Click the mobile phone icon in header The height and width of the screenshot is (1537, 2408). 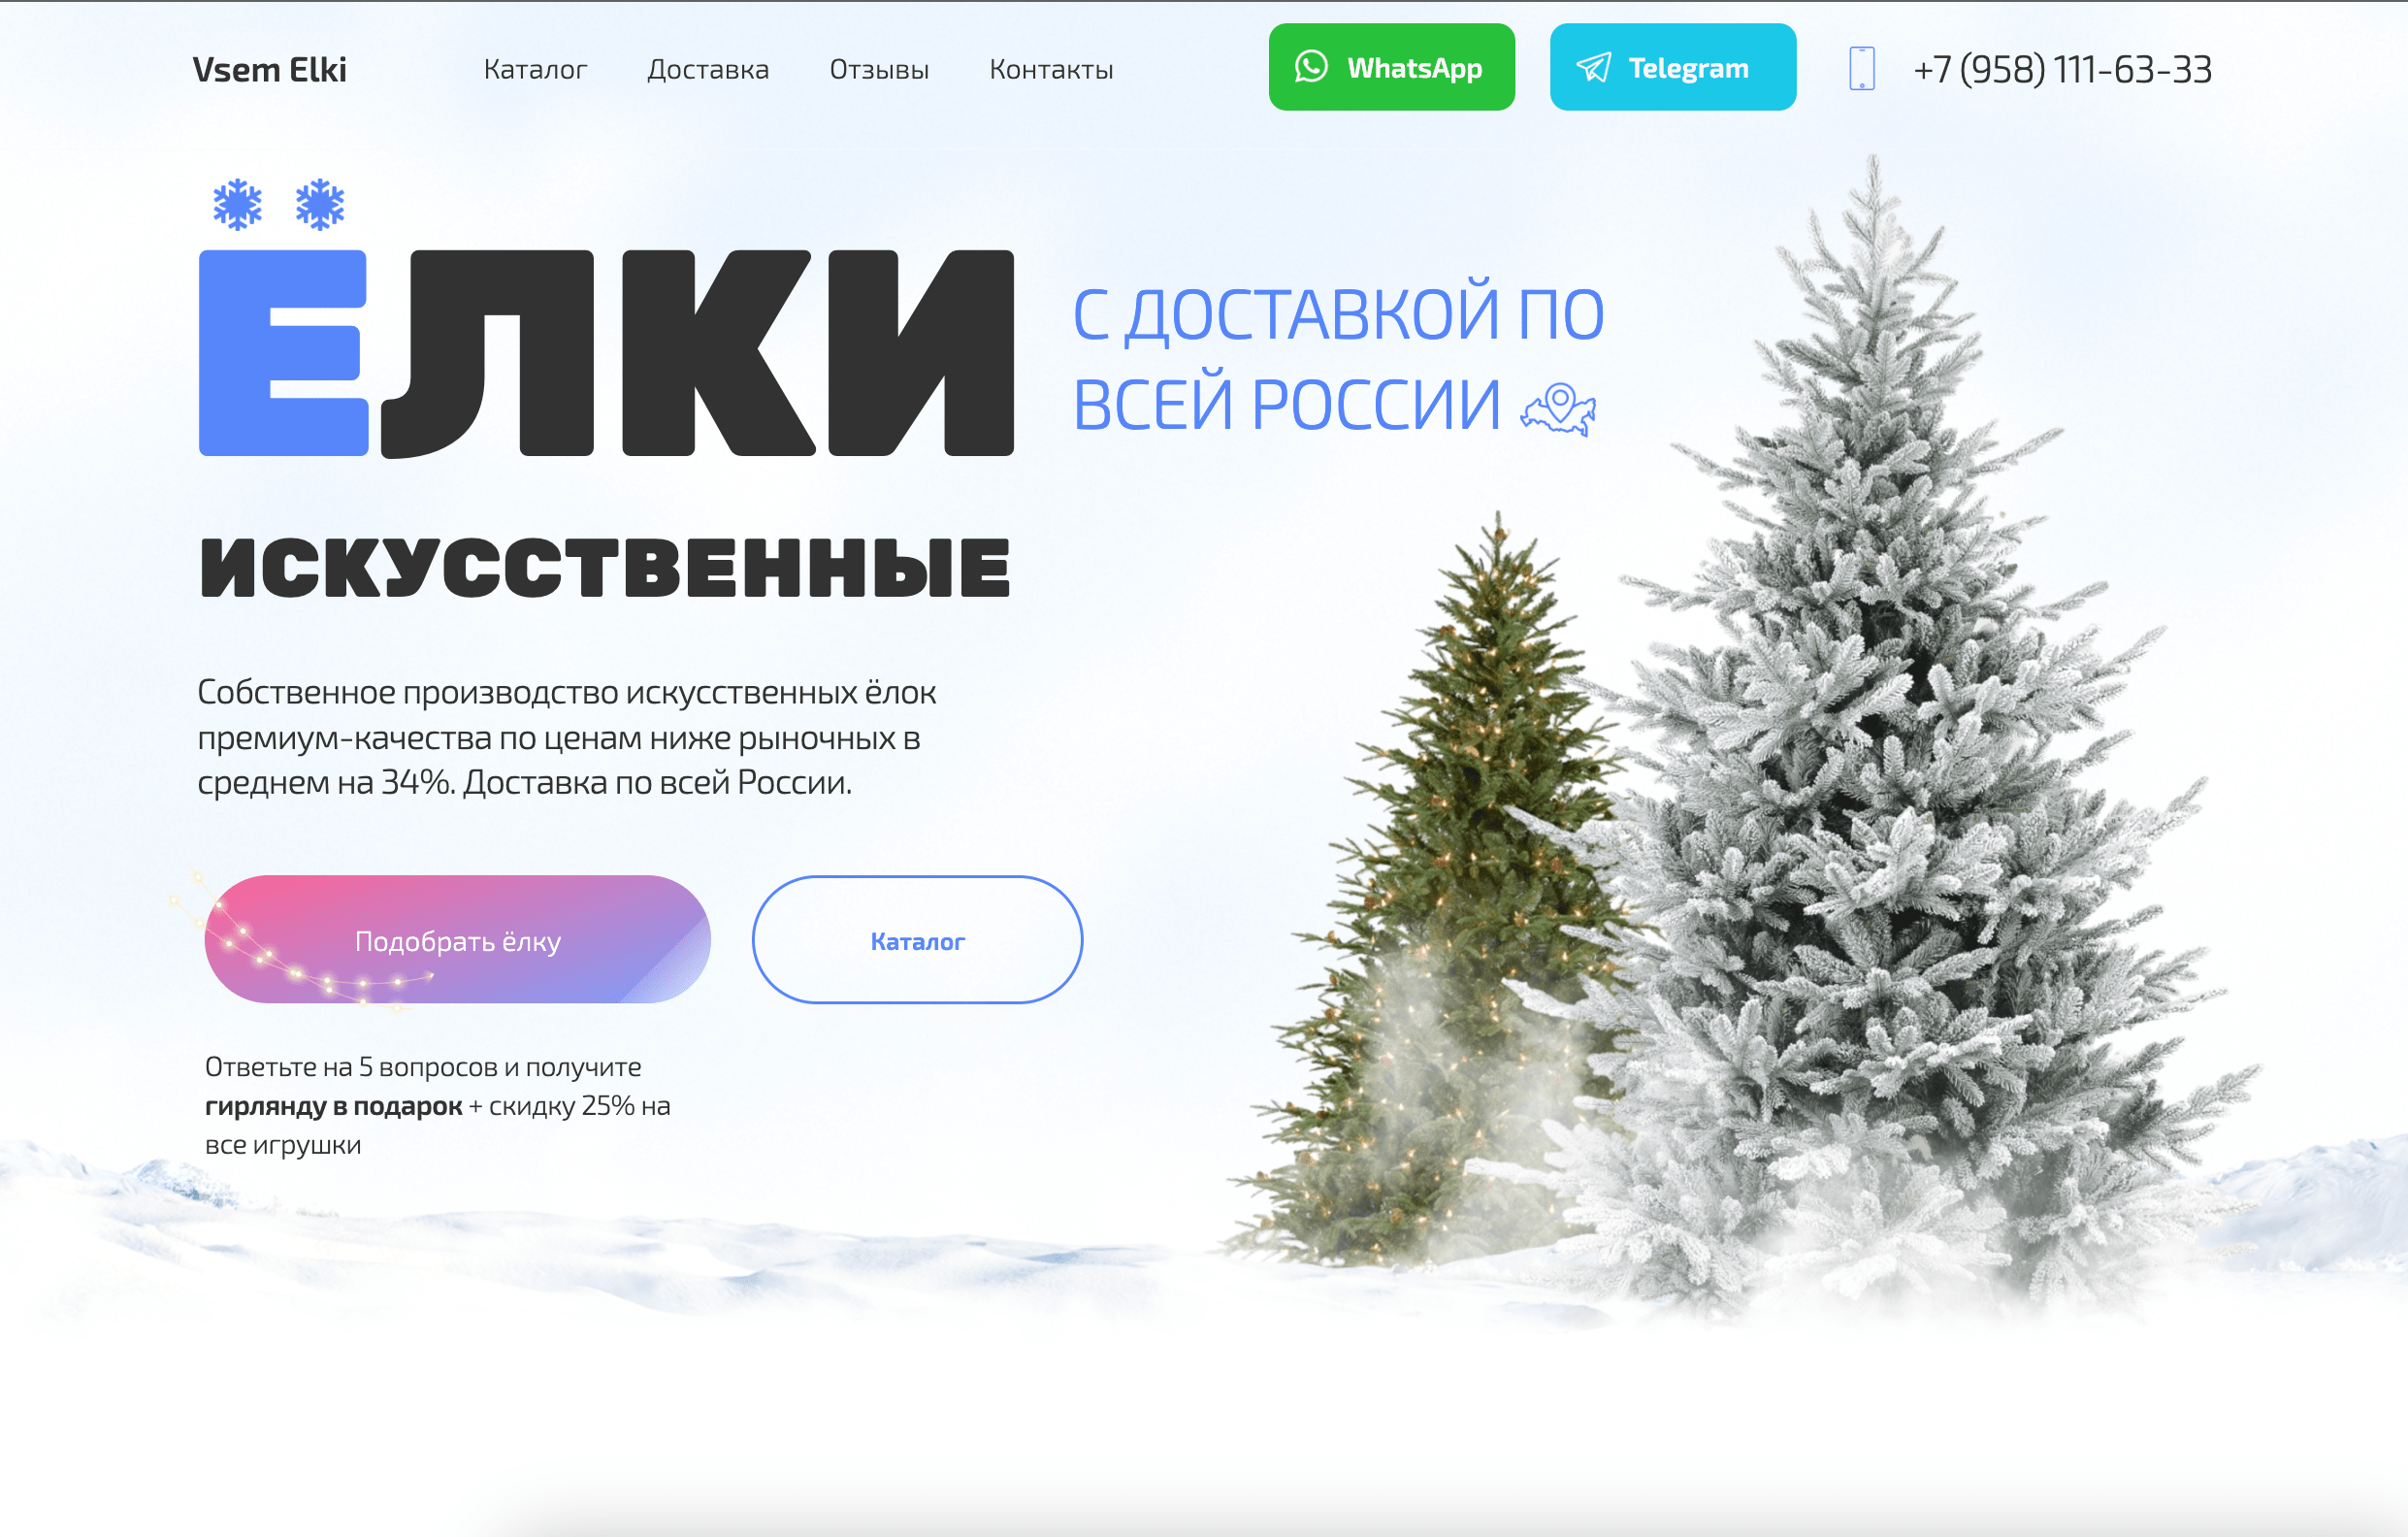click(x=1861, y=68)
